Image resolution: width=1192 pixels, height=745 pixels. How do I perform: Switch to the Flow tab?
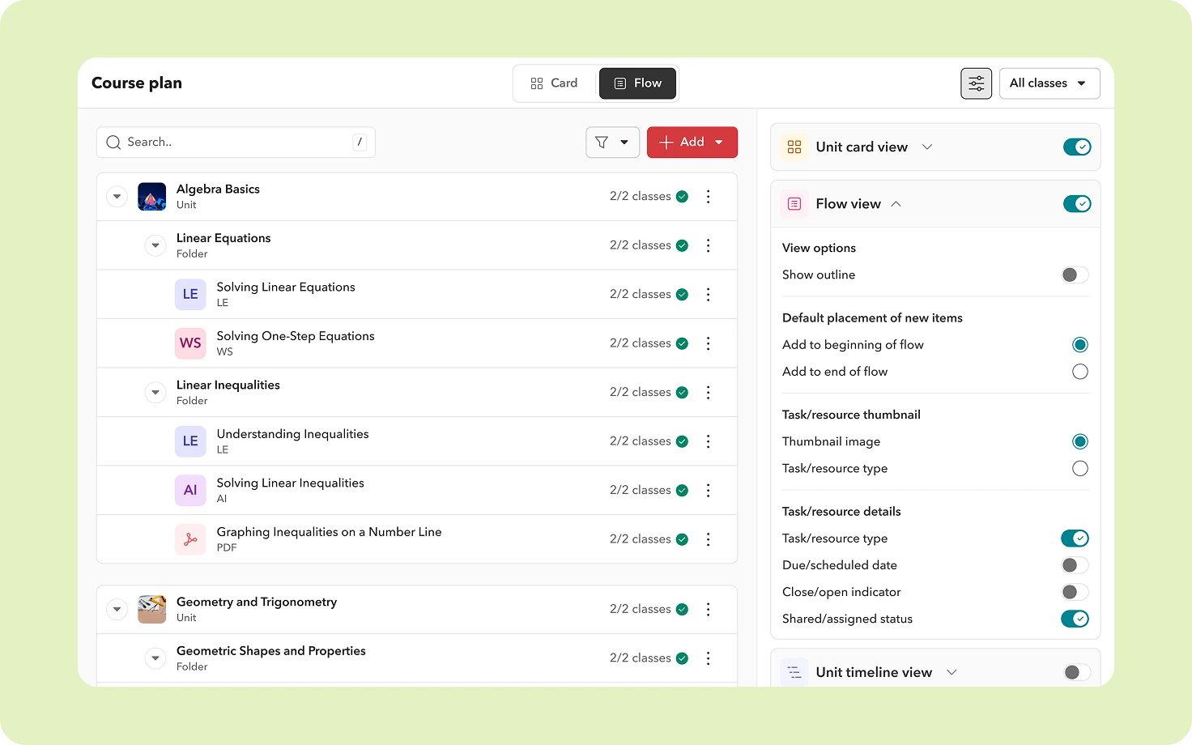point(637,83)
